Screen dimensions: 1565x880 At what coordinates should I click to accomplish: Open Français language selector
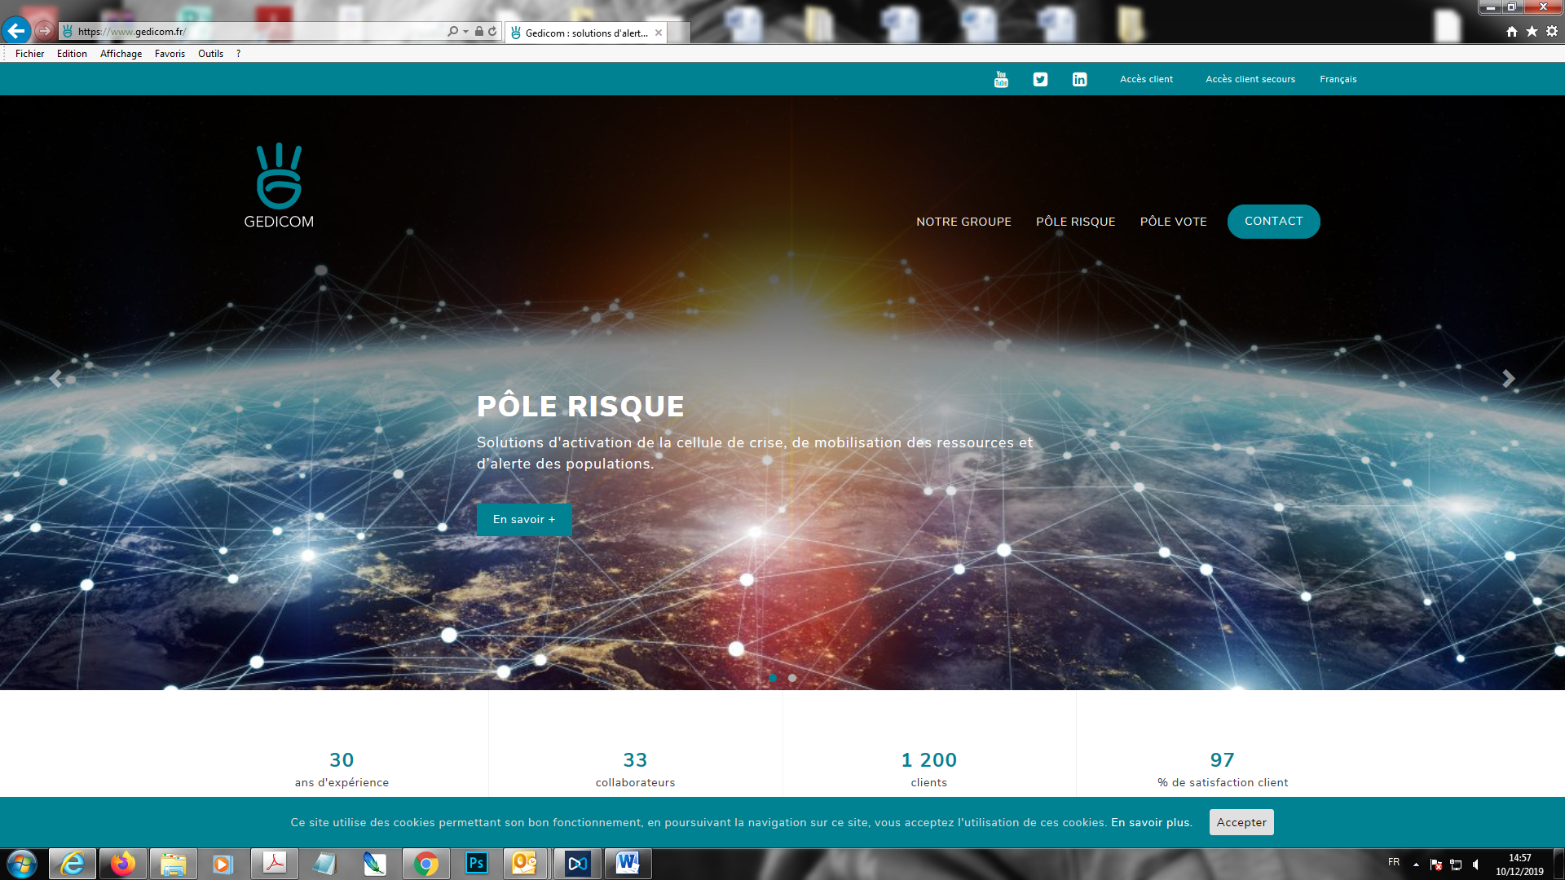pos(1338,79)
